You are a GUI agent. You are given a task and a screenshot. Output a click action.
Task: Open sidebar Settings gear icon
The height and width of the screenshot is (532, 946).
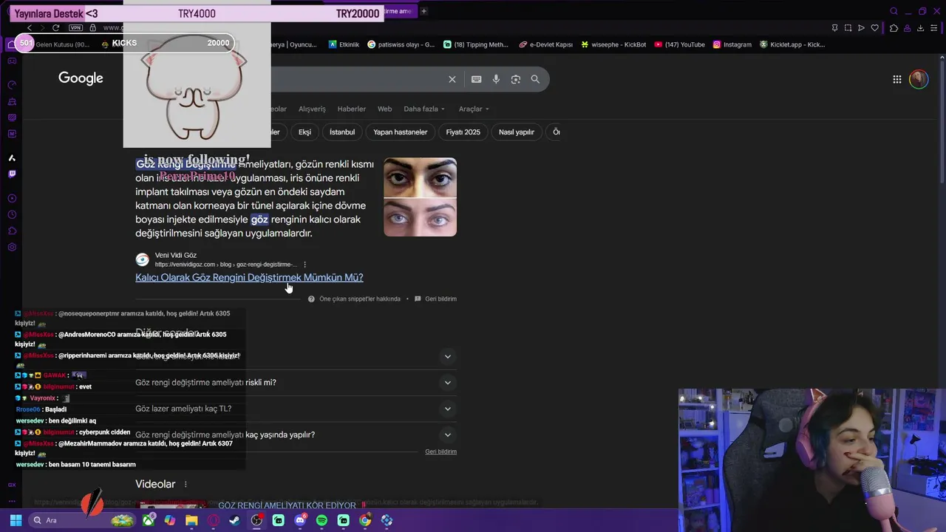[12, 247]
